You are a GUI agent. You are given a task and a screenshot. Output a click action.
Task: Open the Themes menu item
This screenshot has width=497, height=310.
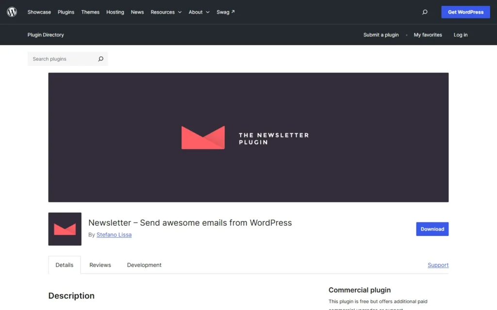coord(90,12)
